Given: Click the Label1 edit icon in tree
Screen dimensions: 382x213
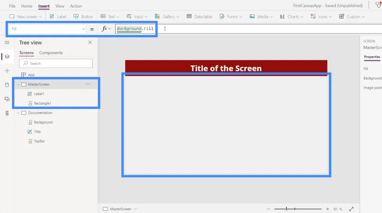Looking at the screenshot, I should (30, 94).
